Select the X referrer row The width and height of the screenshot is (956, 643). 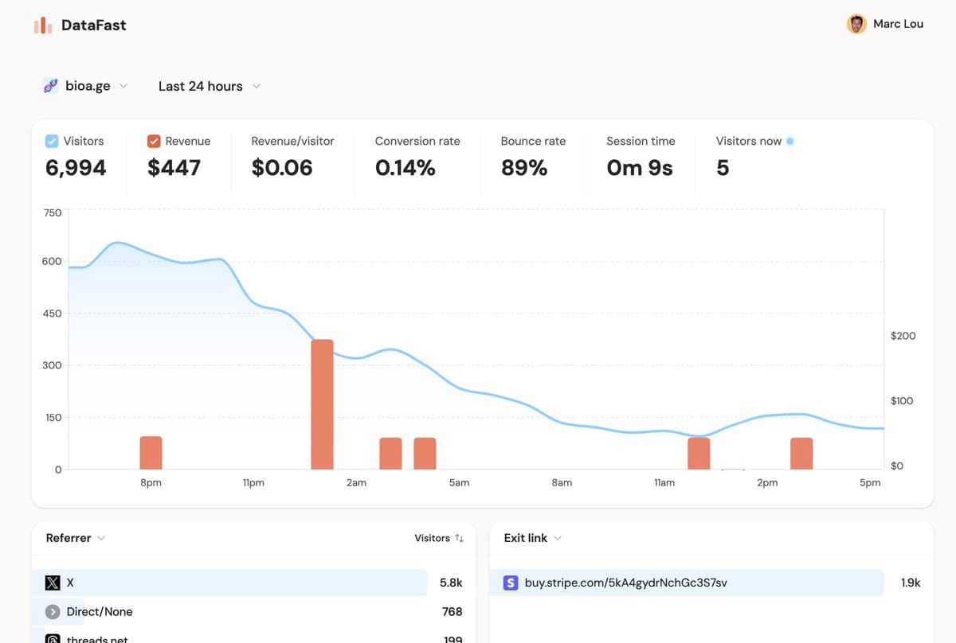point(229,583)
